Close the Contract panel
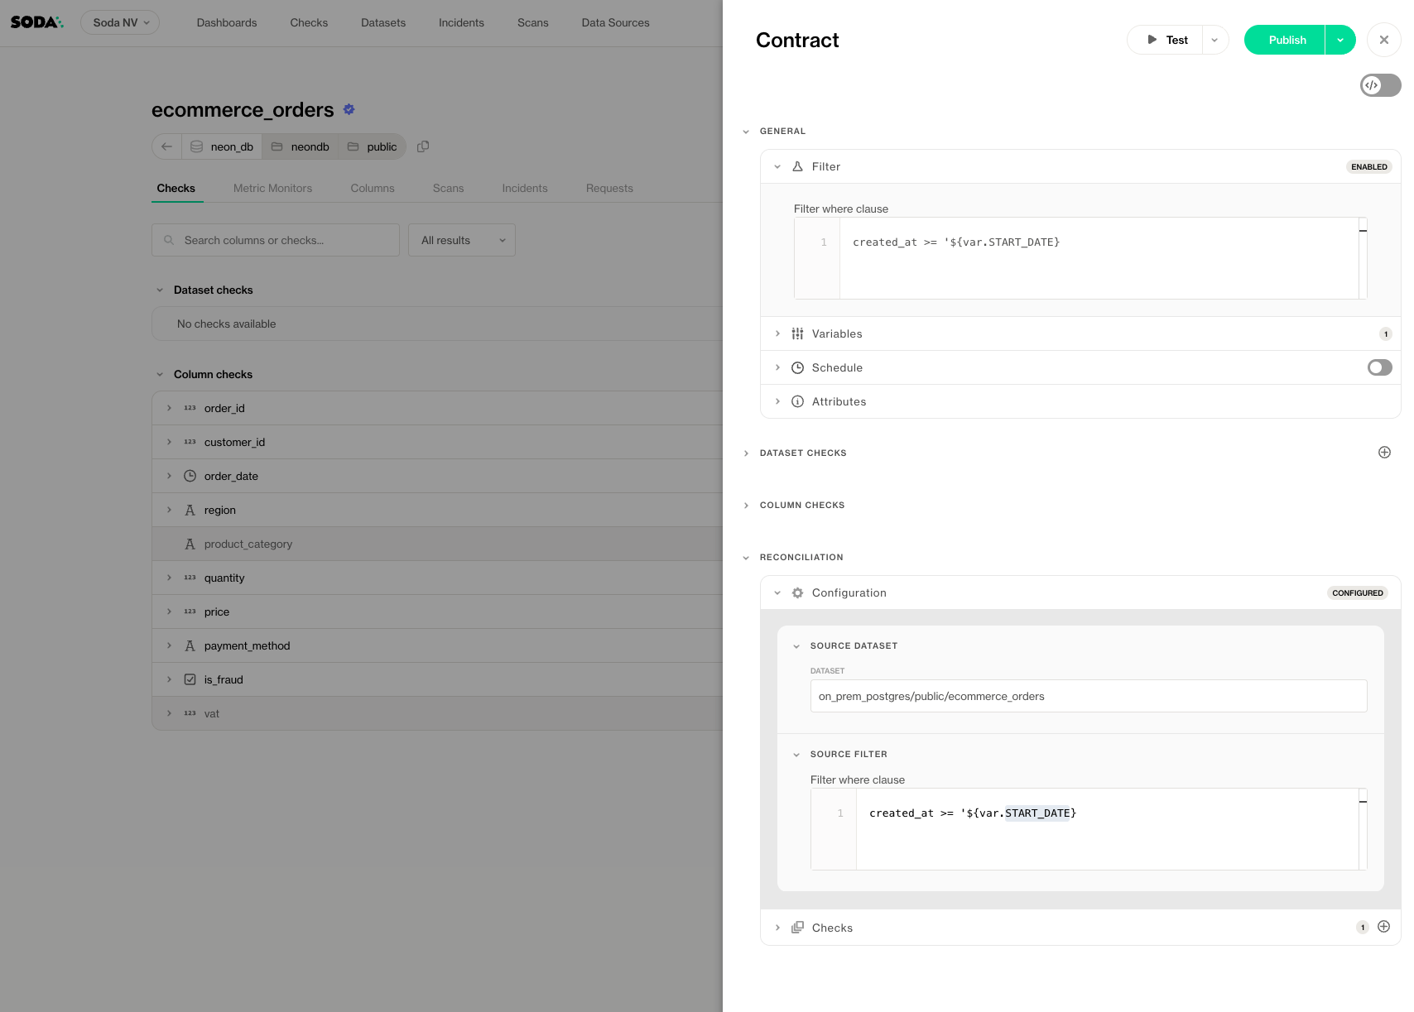Viewport: 1414px width, 1012px height. [1383, 40]
